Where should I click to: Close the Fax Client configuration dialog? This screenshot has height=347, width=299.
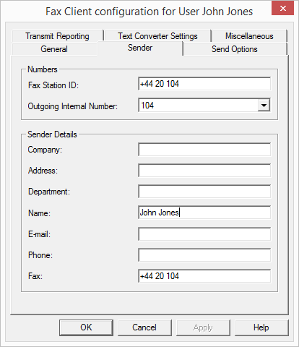[282, 9]
